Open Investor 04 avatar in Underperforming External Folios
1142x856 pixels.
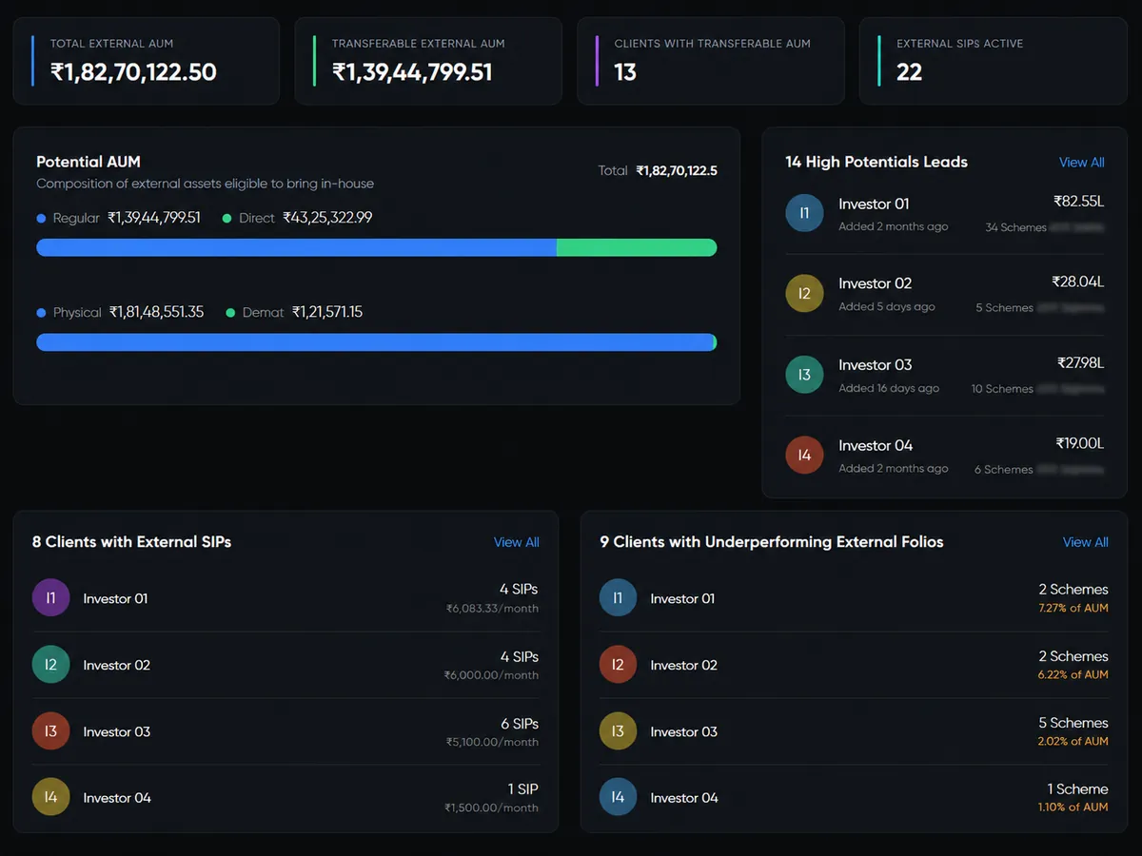tap(619, 798)
